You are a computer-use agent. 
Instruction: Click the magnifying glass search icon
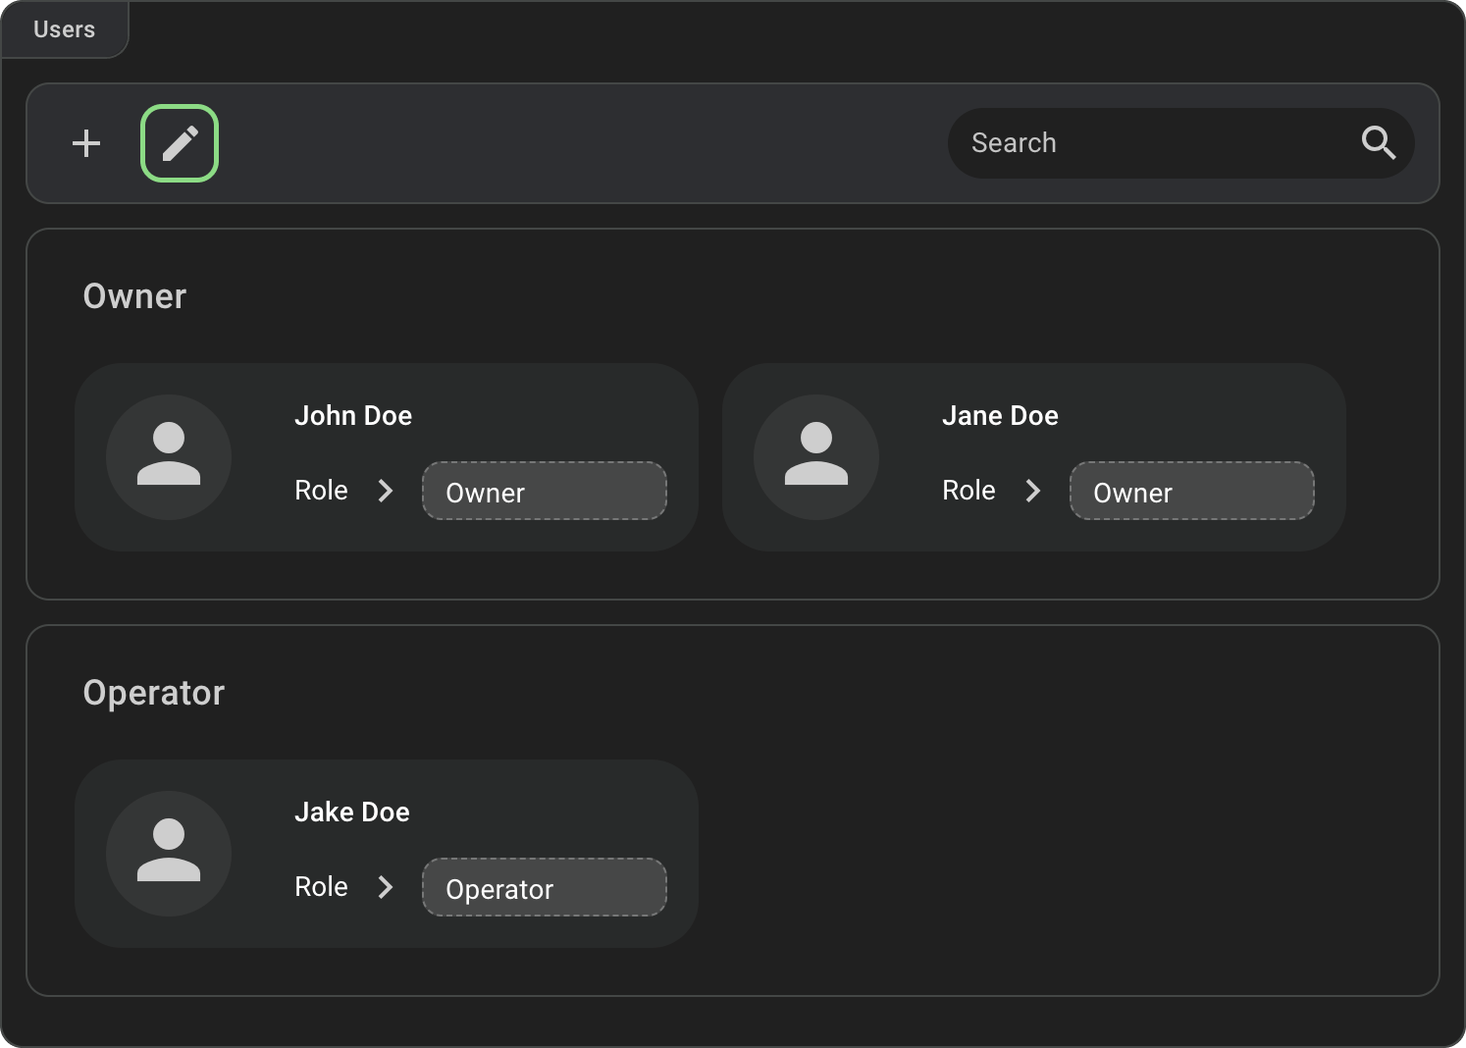pos(1378,143)
